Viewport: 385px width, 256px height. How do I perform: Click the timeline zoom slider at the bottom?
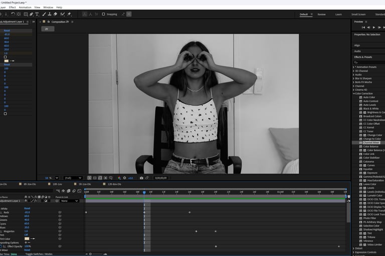(x=90, y=254)
